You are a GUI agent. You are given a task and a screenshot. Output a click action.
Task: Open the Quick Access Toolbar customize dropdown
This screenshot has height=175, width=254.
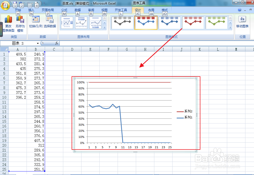click(44, 3)
